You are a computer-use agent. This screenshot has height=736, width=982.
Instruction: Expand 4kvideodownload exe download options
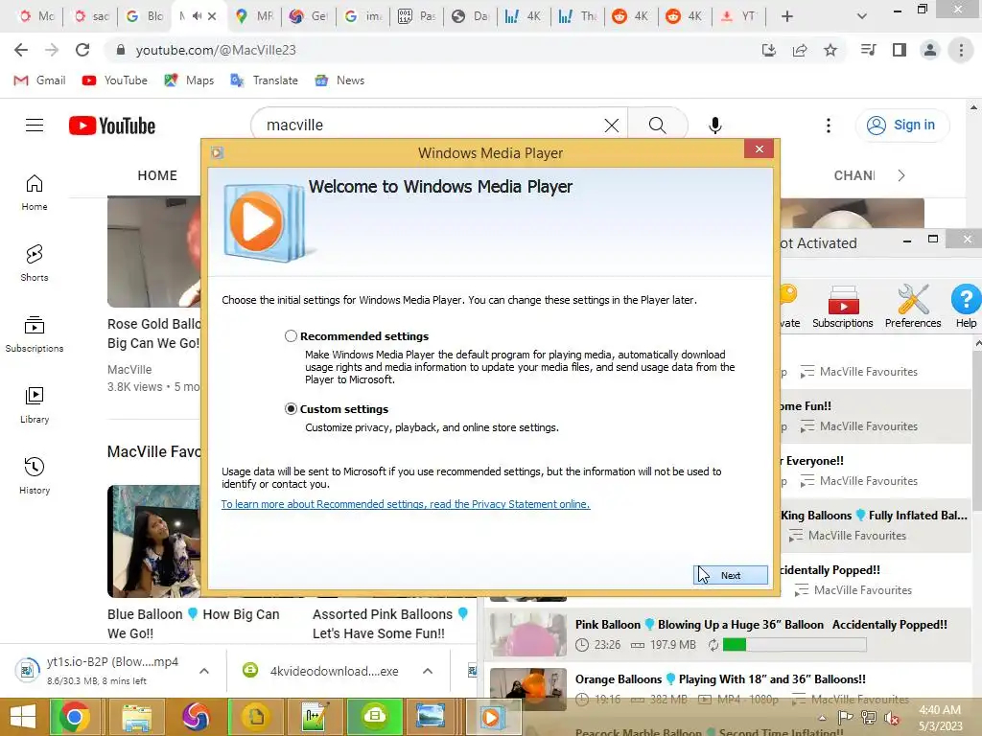(x=428, y=671)
